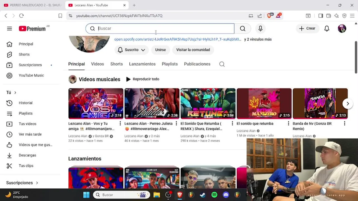This screenshot has height=201, width=358.
Task: Toggle the browser sidebar panel
Action: pyautogui.click(x=321, y=16)
